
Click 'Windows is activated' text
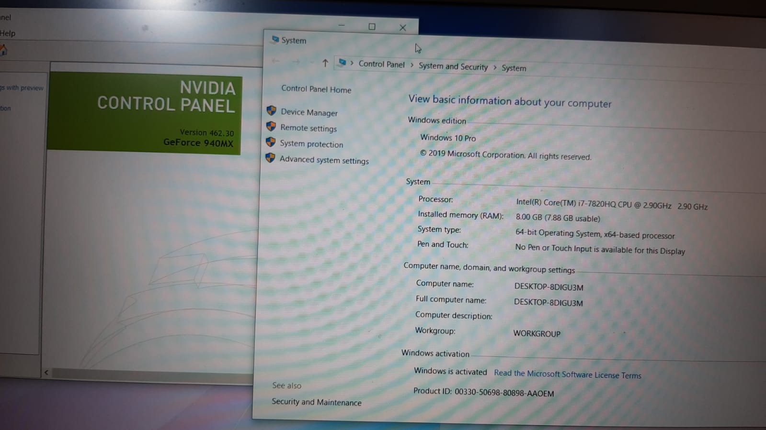(x=450, y=371)
